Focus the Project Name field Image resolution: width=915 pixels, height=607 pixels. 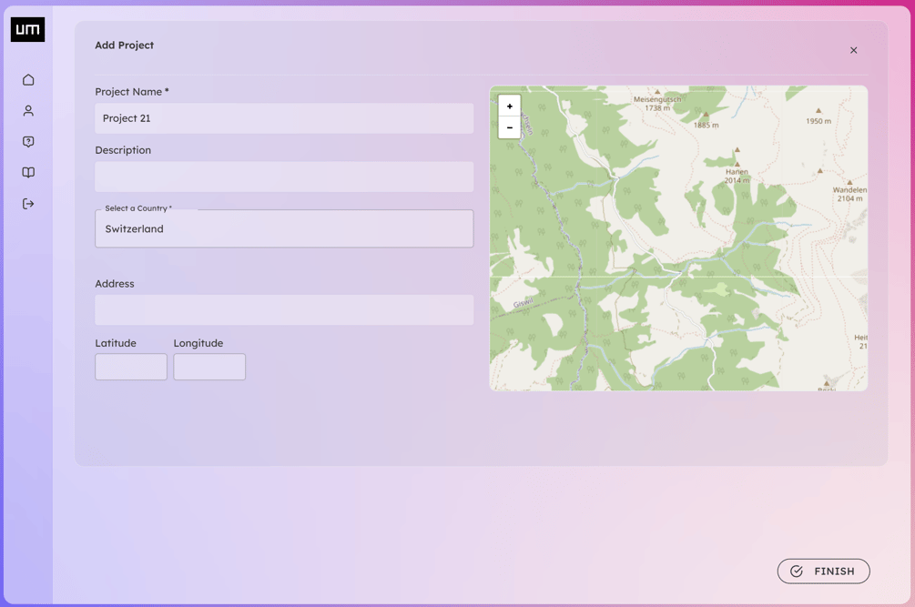coord(284,118)
